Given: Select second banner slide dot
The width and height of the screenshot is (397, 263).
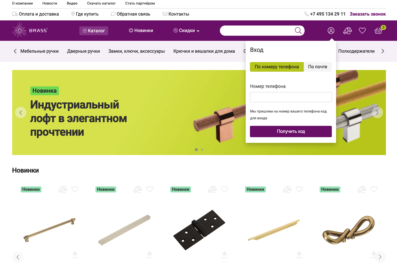Looking at the screenshot, I should 202,150.
